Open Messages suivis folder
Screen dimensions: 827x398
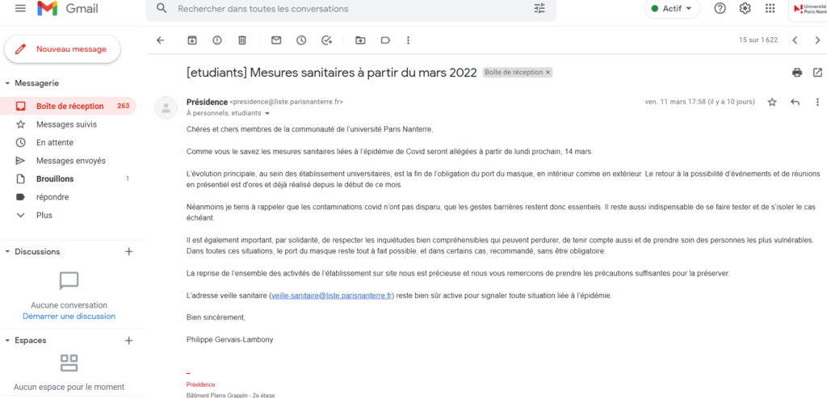[x=68, y=124]
